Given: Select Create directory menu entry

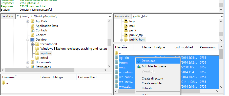Looking at the screenshot, I should 152,79.
